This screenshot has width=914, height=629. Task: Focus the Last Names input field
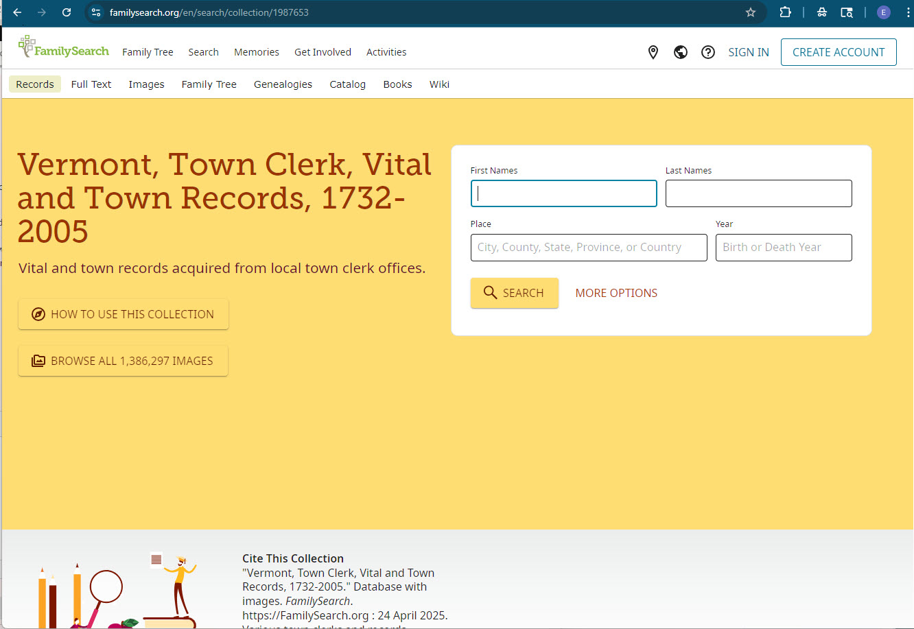tap(759, 193)
